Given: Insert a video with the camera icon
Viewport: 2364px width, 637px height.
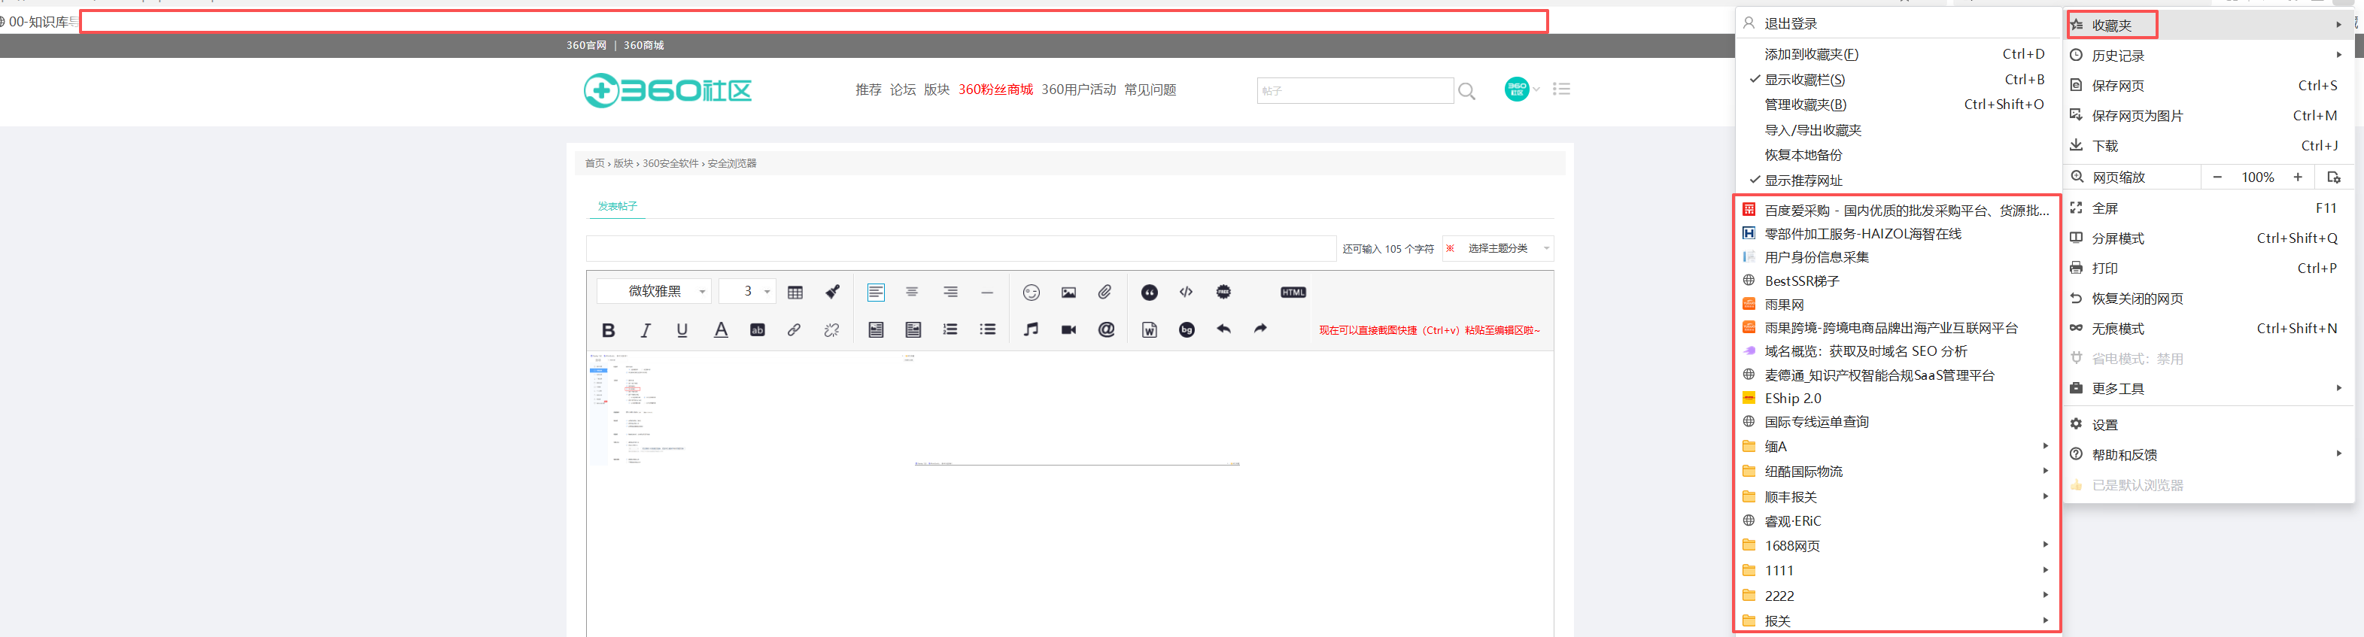Looking at the screenshot, I should point(1068,329).
